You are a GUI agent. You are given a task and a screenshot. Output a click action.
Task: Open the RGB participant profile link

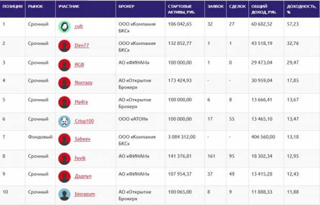click(x=79, y=64)
